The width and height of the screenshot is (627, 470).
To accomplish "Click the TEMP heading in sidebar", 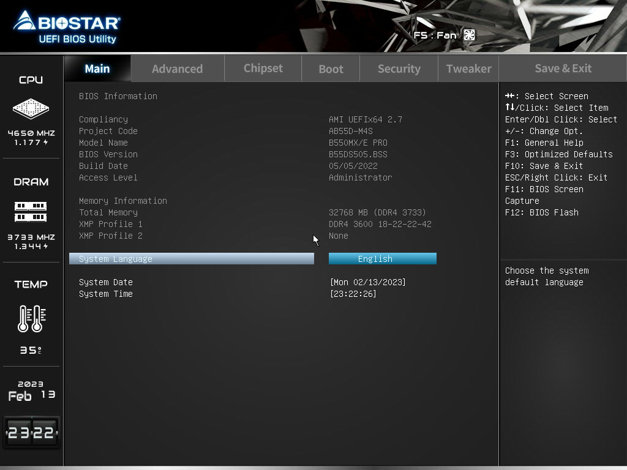I will 31,285.
